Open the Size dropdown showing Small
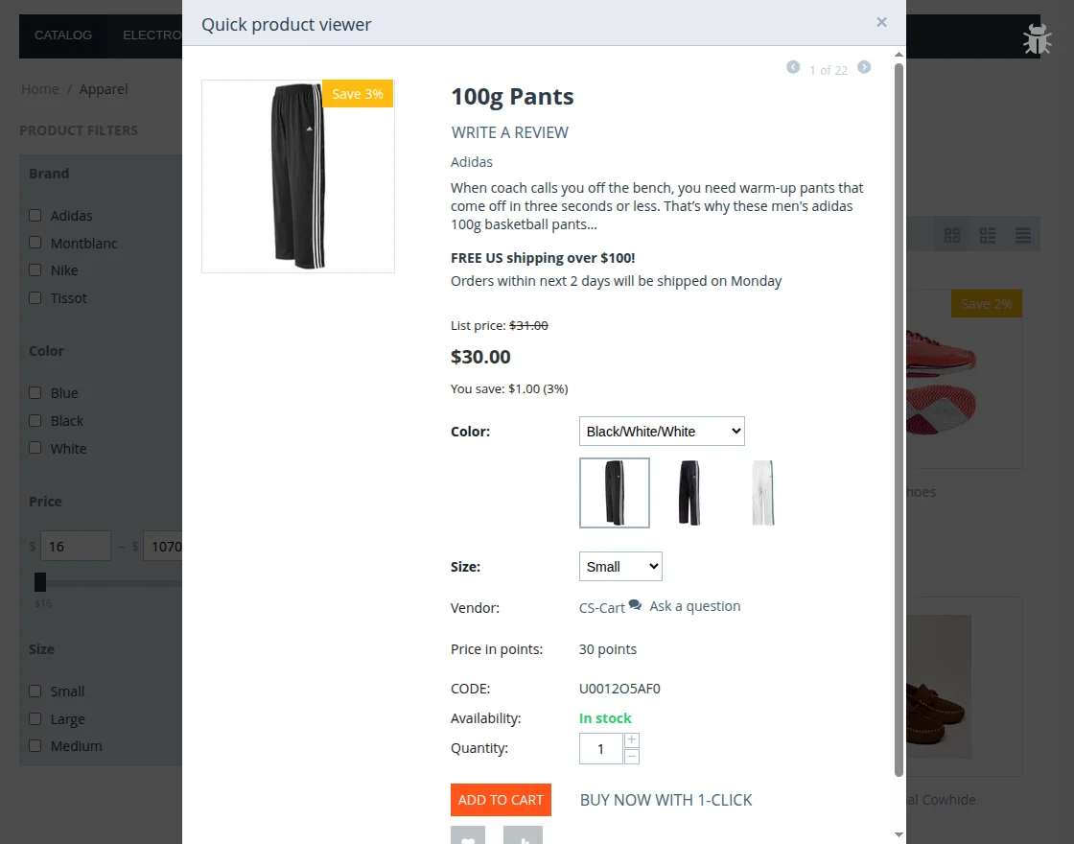Screen dimensions: 1074x844 tap(619, 566)
